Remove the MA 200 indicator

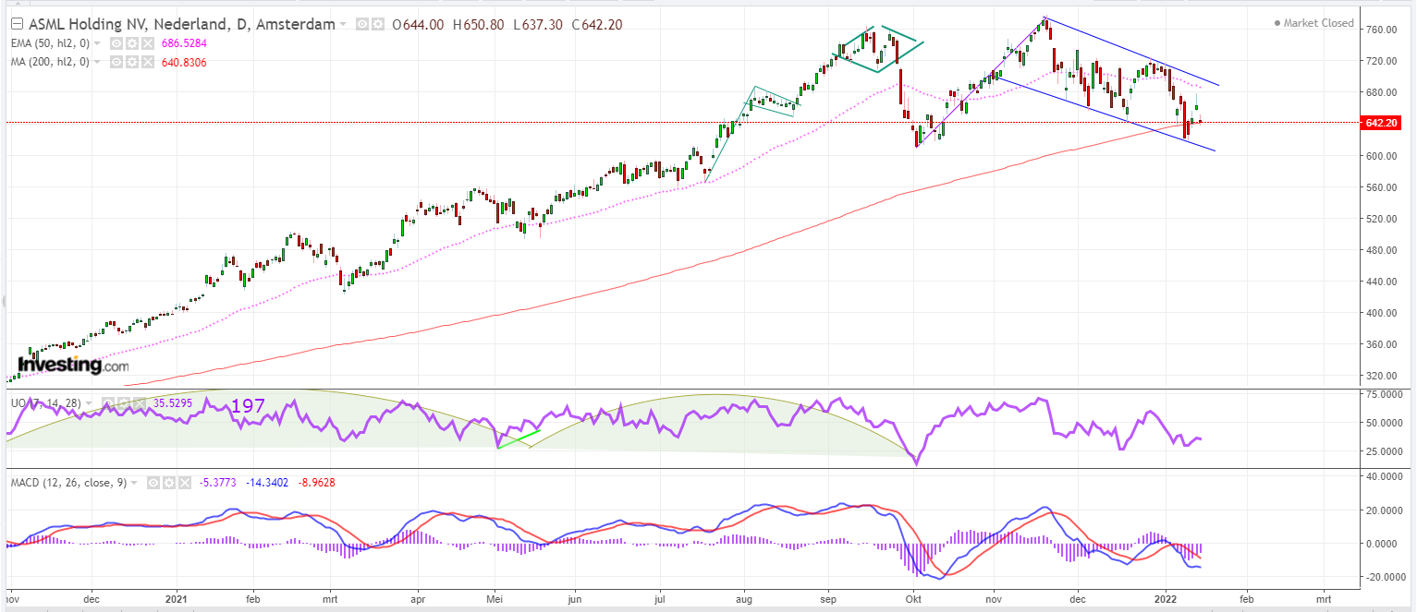146,62
